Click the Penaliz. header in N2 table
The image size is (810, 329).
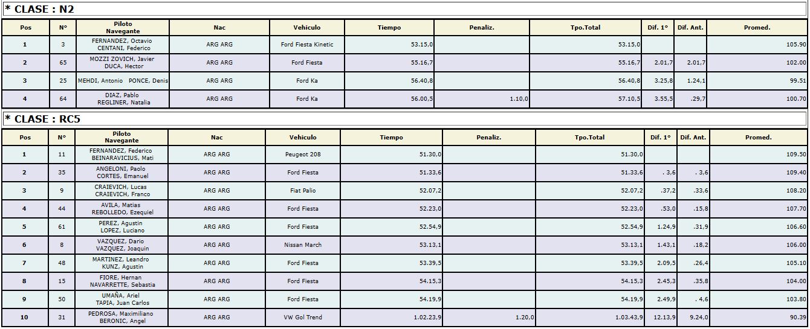point(482,28)
